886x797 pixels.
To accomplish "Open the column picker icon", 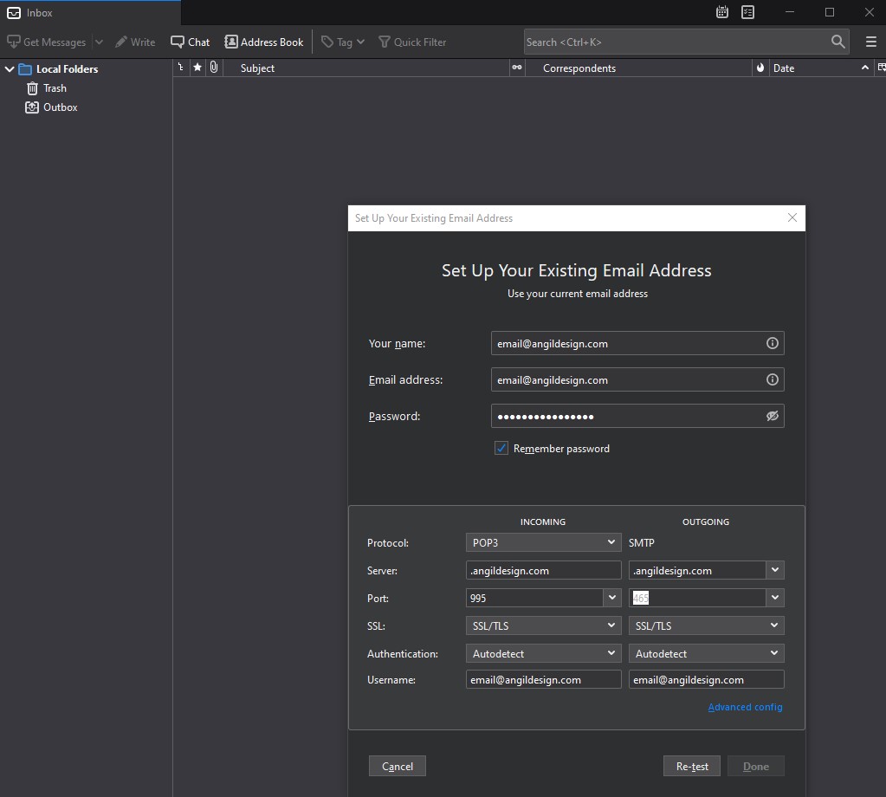I will (x=881, y=68).
